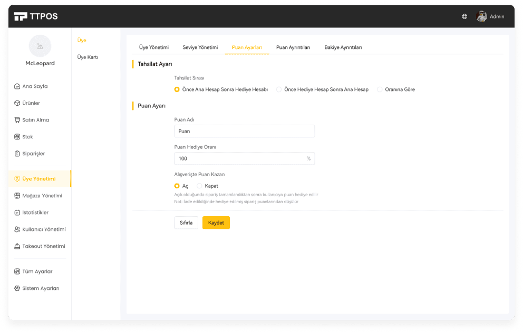The width and height of the screenshot is (523, 333).
Task: Select Üye Yönetimi in sidebar
Action: pyautogui.click(x=40, y=179)
